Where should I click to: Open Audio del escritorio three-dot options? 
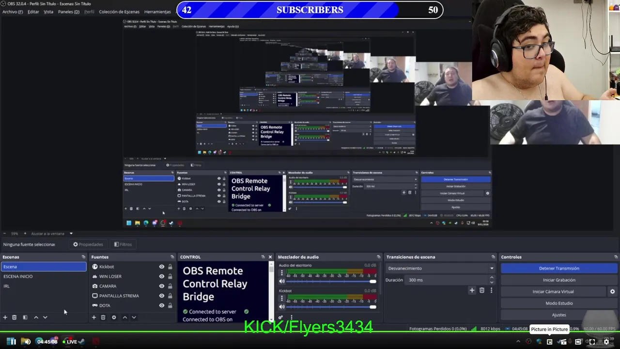coord(282,273)
